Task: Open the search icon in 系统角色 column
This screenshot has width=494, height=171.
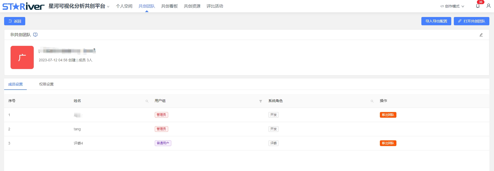Action: pos(372,101)
